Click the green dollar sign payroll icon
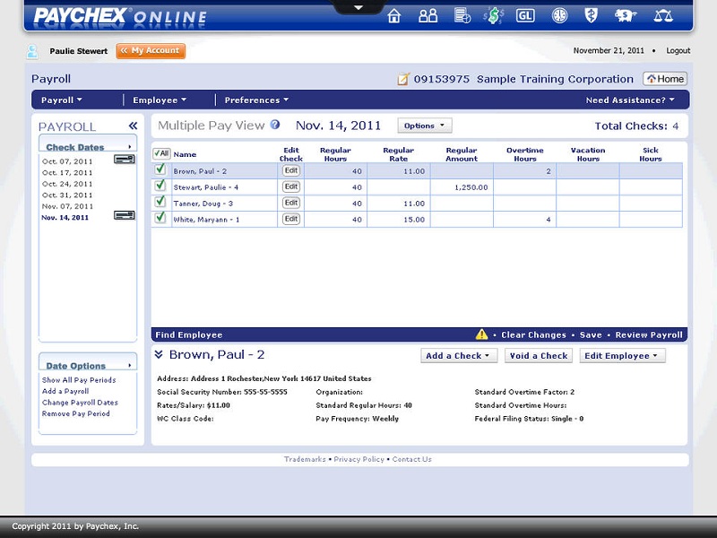 click(492, 14)
